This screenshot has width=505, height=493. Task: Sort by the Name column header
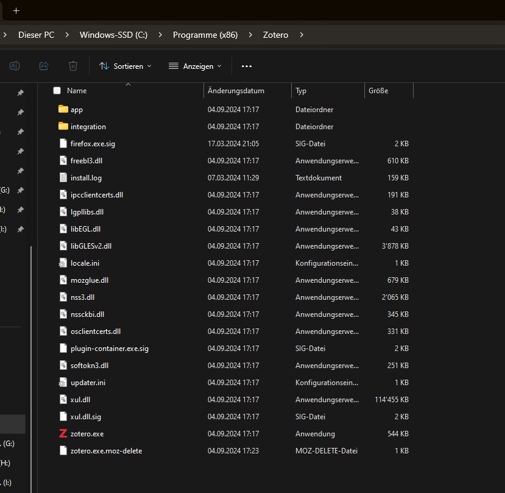tap(77, 91)
